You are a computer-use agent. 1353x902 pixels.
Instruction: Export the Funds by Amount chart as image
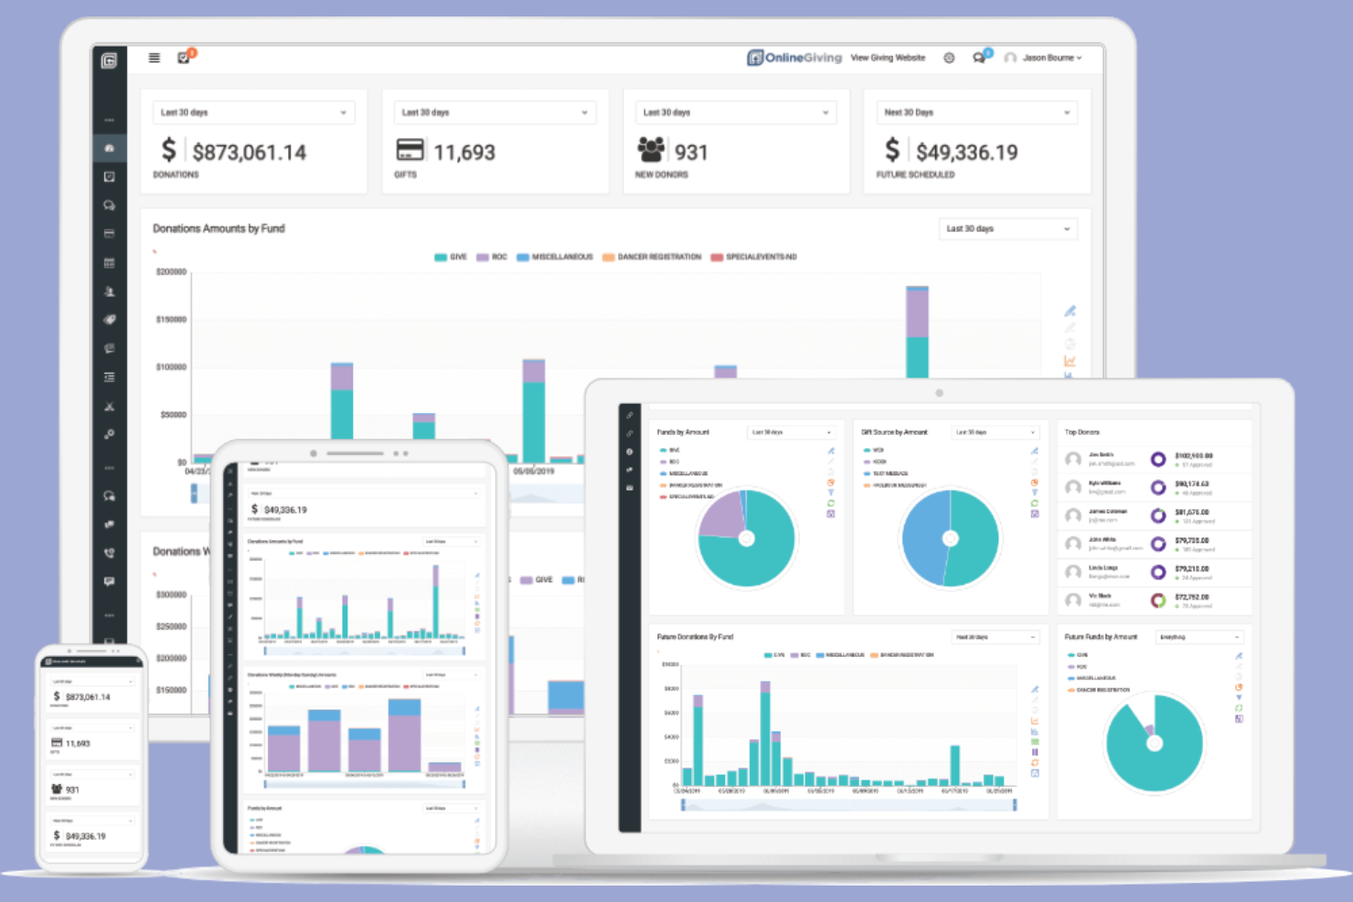pyautogui.click(x=831, y=514)
